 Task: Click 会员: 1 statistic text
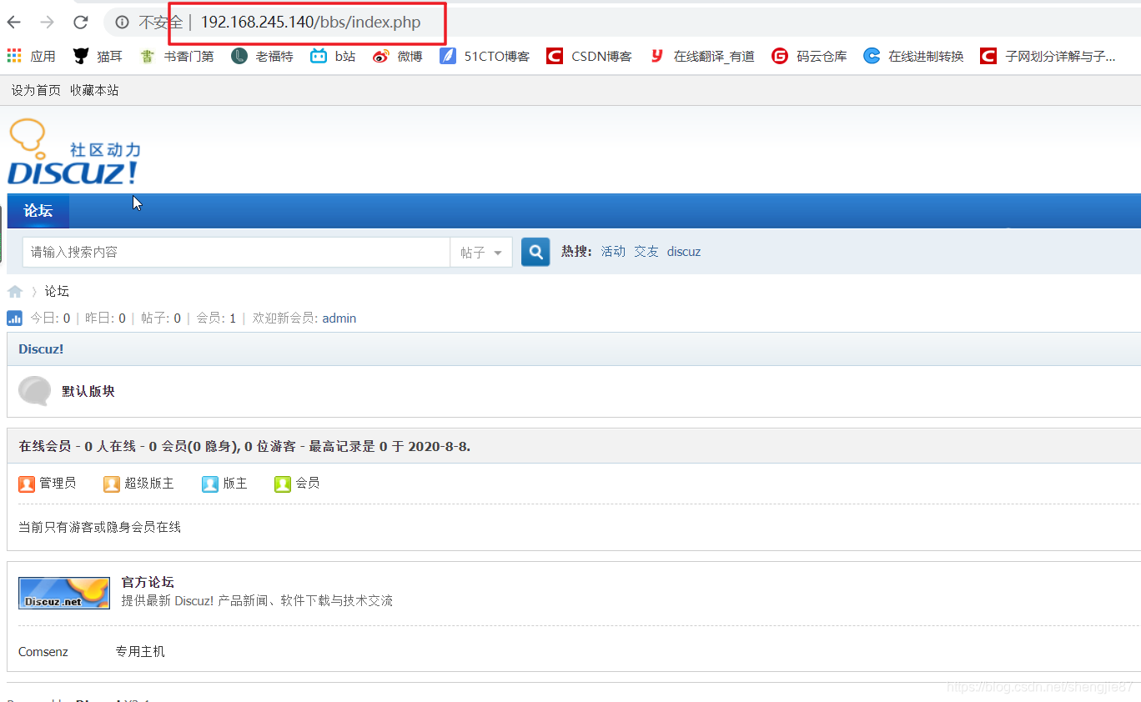coord(216,318)
